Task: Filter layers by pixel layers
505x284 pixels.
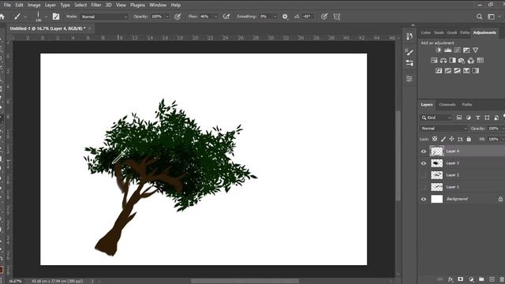Action: [459, 118]
